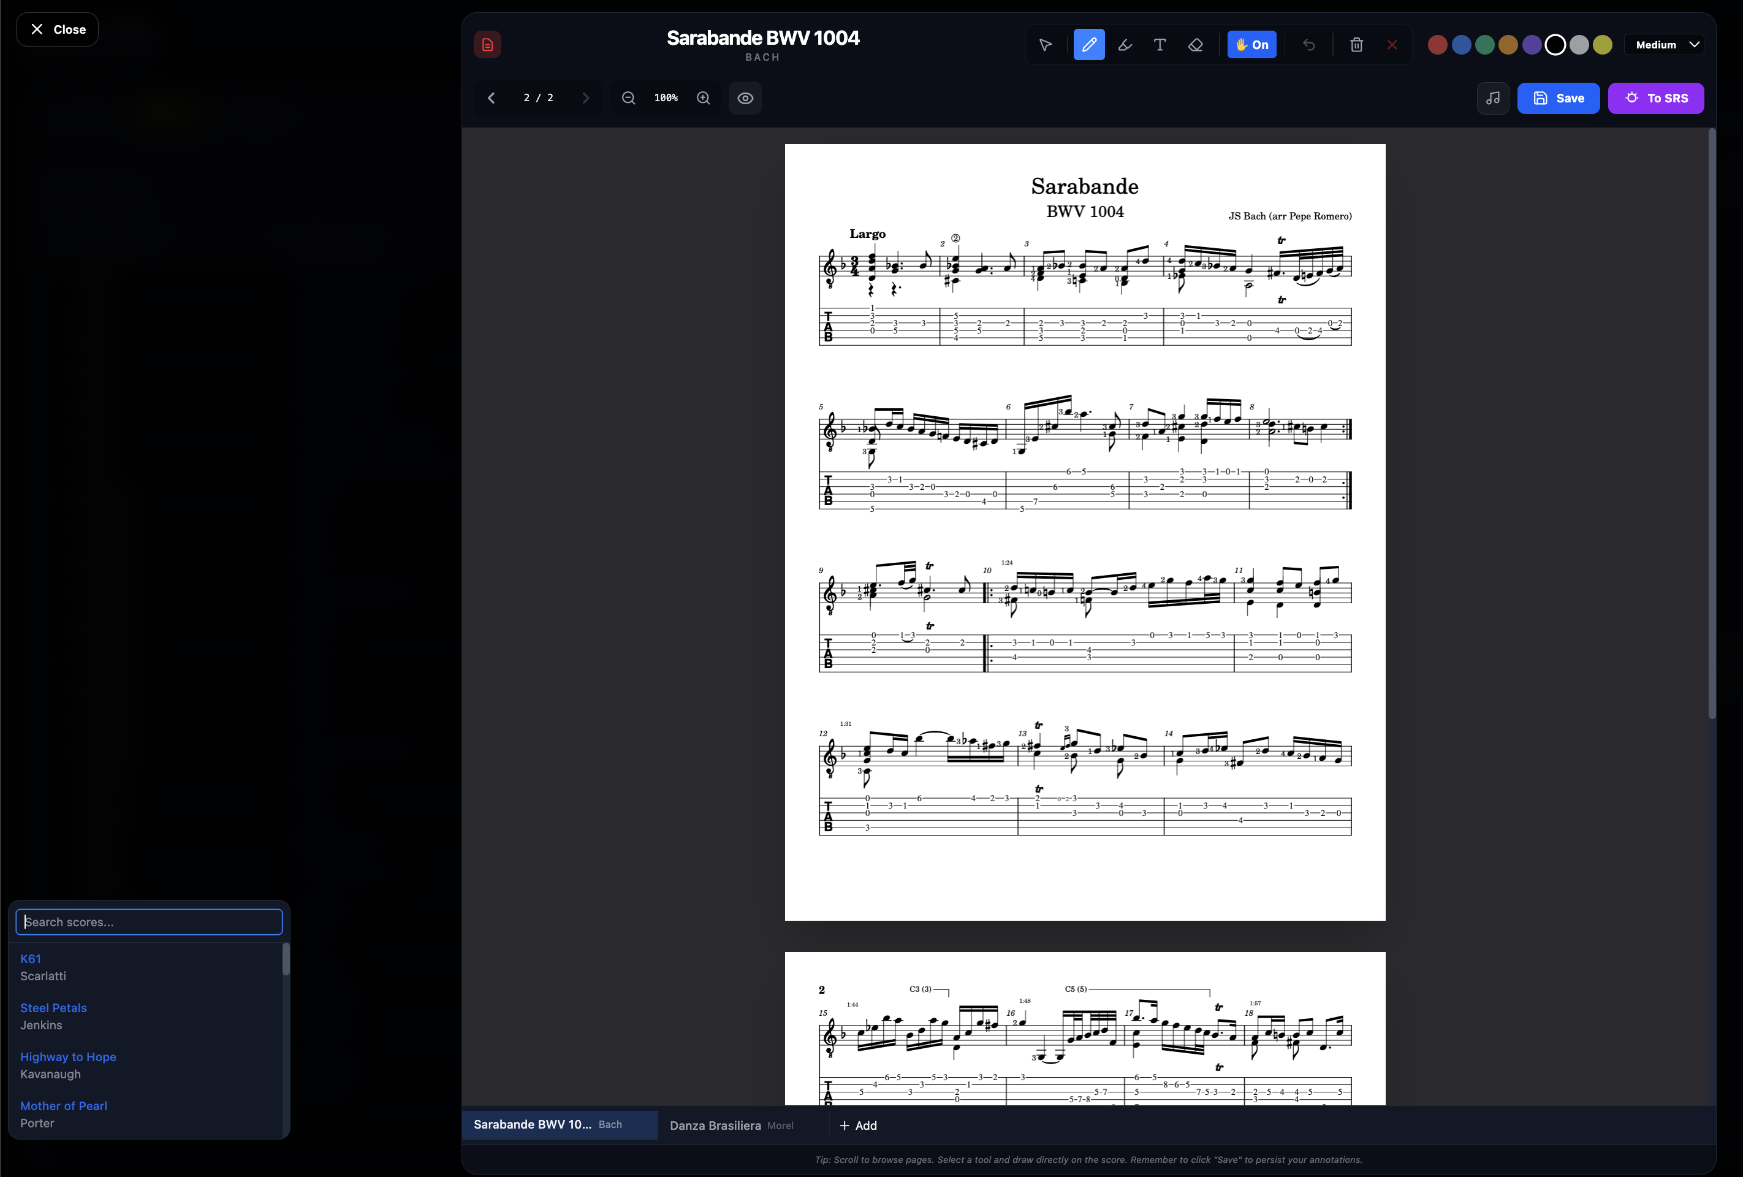The width and height of the screenshot is (1743, 1177).
Task: Click the second score page
Action: [1085, 1029]
